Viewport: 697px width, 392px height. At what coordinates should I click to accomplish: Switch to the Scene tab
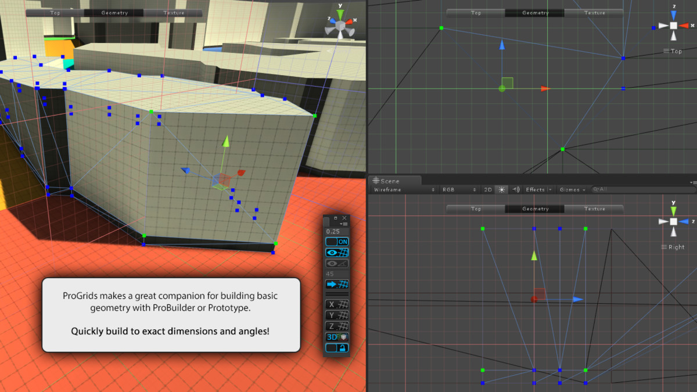[387, 181]
